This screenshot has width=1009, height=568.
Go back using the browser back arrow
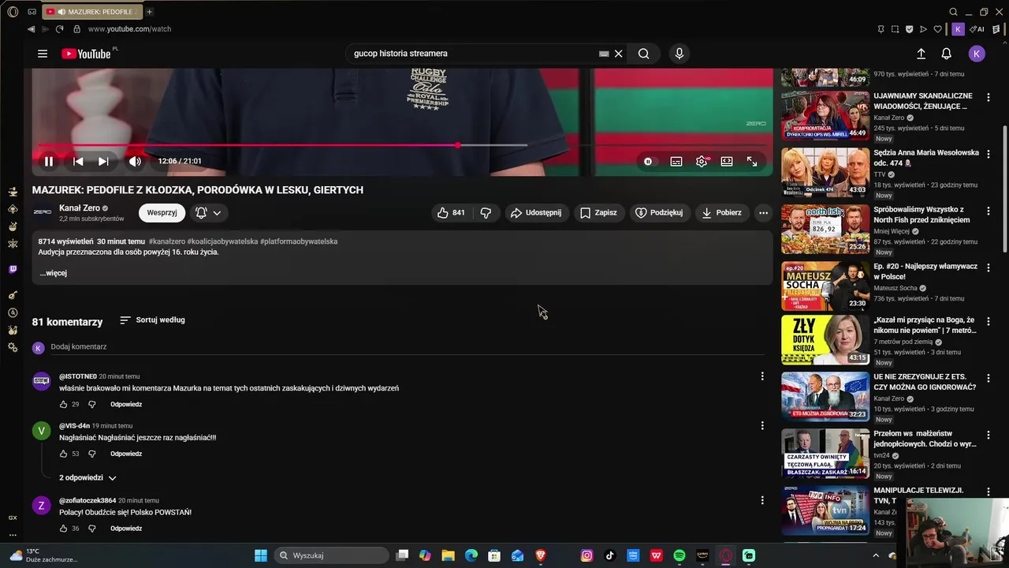(x=31, y=29)
